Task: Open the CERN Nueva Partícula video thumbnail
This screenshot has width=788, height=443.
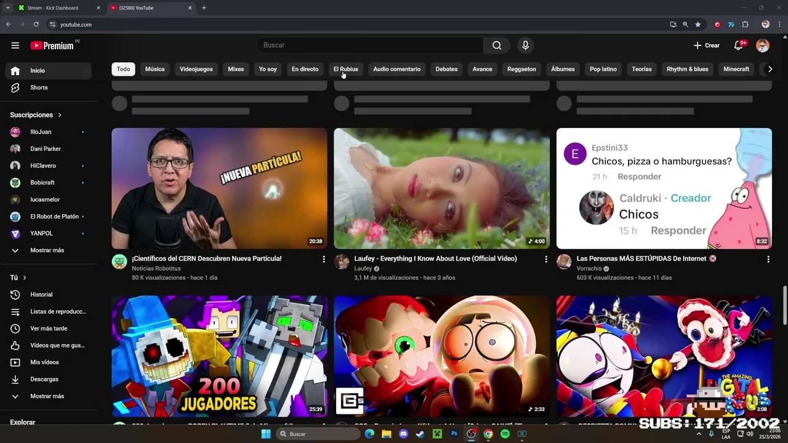Action: 219,188
